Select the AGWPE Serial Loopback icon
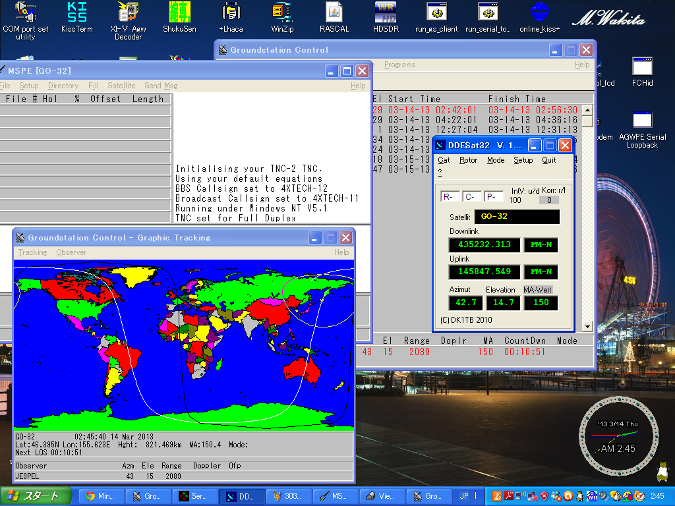The width and height of the screenshot is (675, 506). coord(642,130)
